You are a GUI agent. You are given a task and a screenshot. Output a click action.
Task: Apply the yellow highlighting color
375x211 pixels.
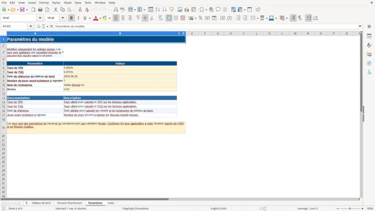pos(105,18)
